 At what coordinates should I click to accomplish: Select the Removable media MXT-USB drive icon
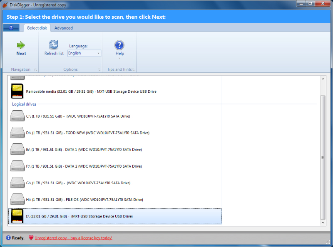(x=17, y=91)
